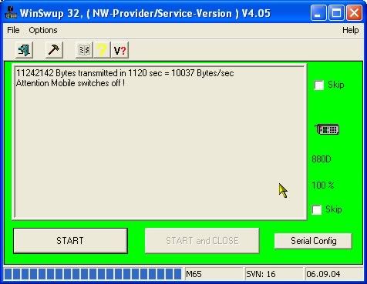Click the START button
The image size is (367, 284).
[x=70, y=241]
